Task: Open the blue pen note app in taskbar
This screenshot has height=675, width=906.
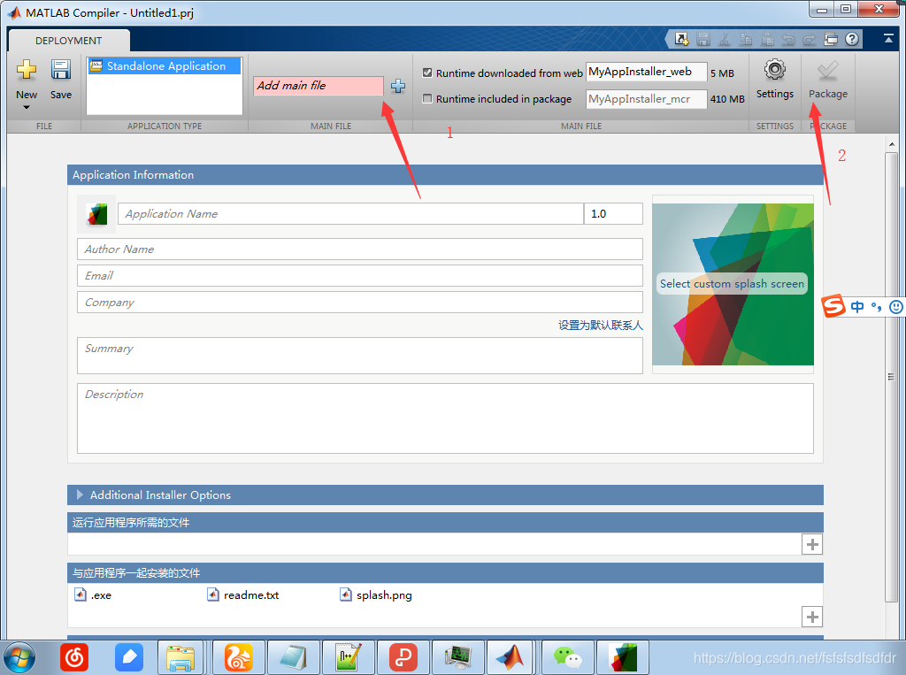Action: click(x=129, y=657)
